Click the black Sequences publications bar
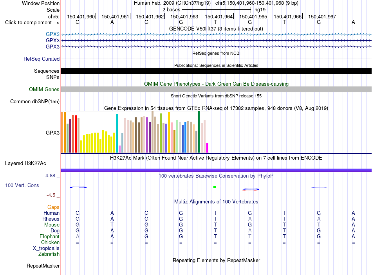The image size is (372, 275). (x=216, y=71)
